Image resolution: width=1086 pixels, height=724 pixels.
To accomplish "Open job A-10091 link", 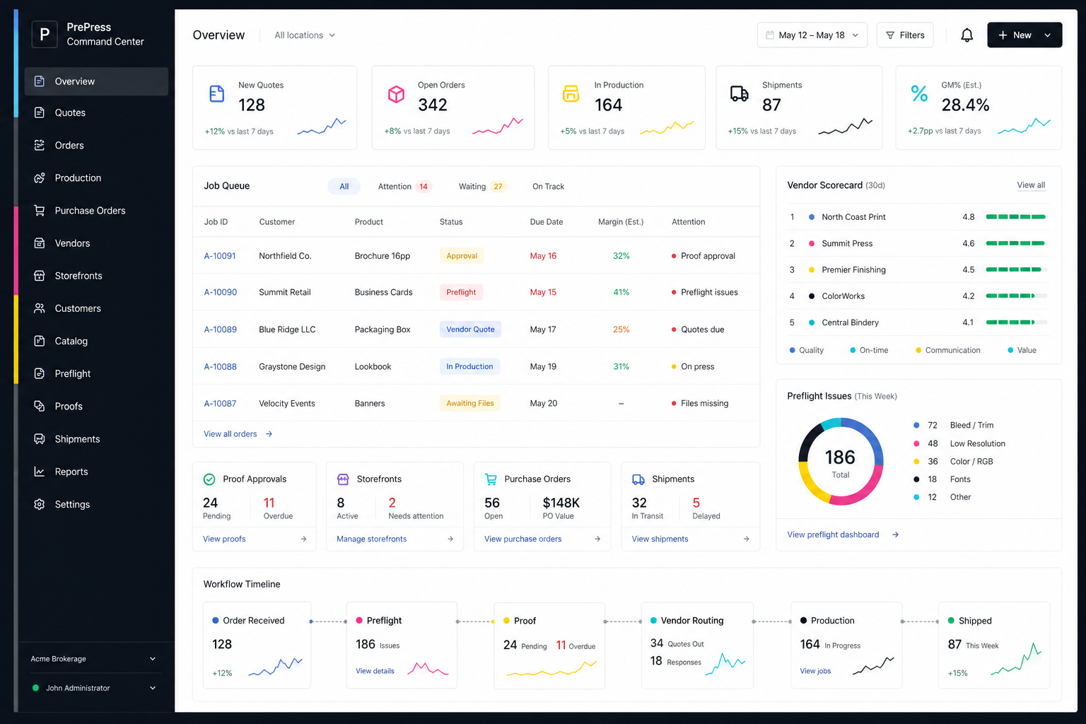I will 220,256.
